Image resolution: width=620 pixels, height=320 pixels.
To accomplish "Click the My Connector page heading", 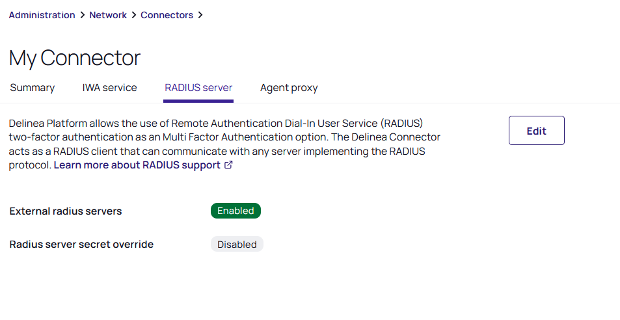I will [75, 58].
